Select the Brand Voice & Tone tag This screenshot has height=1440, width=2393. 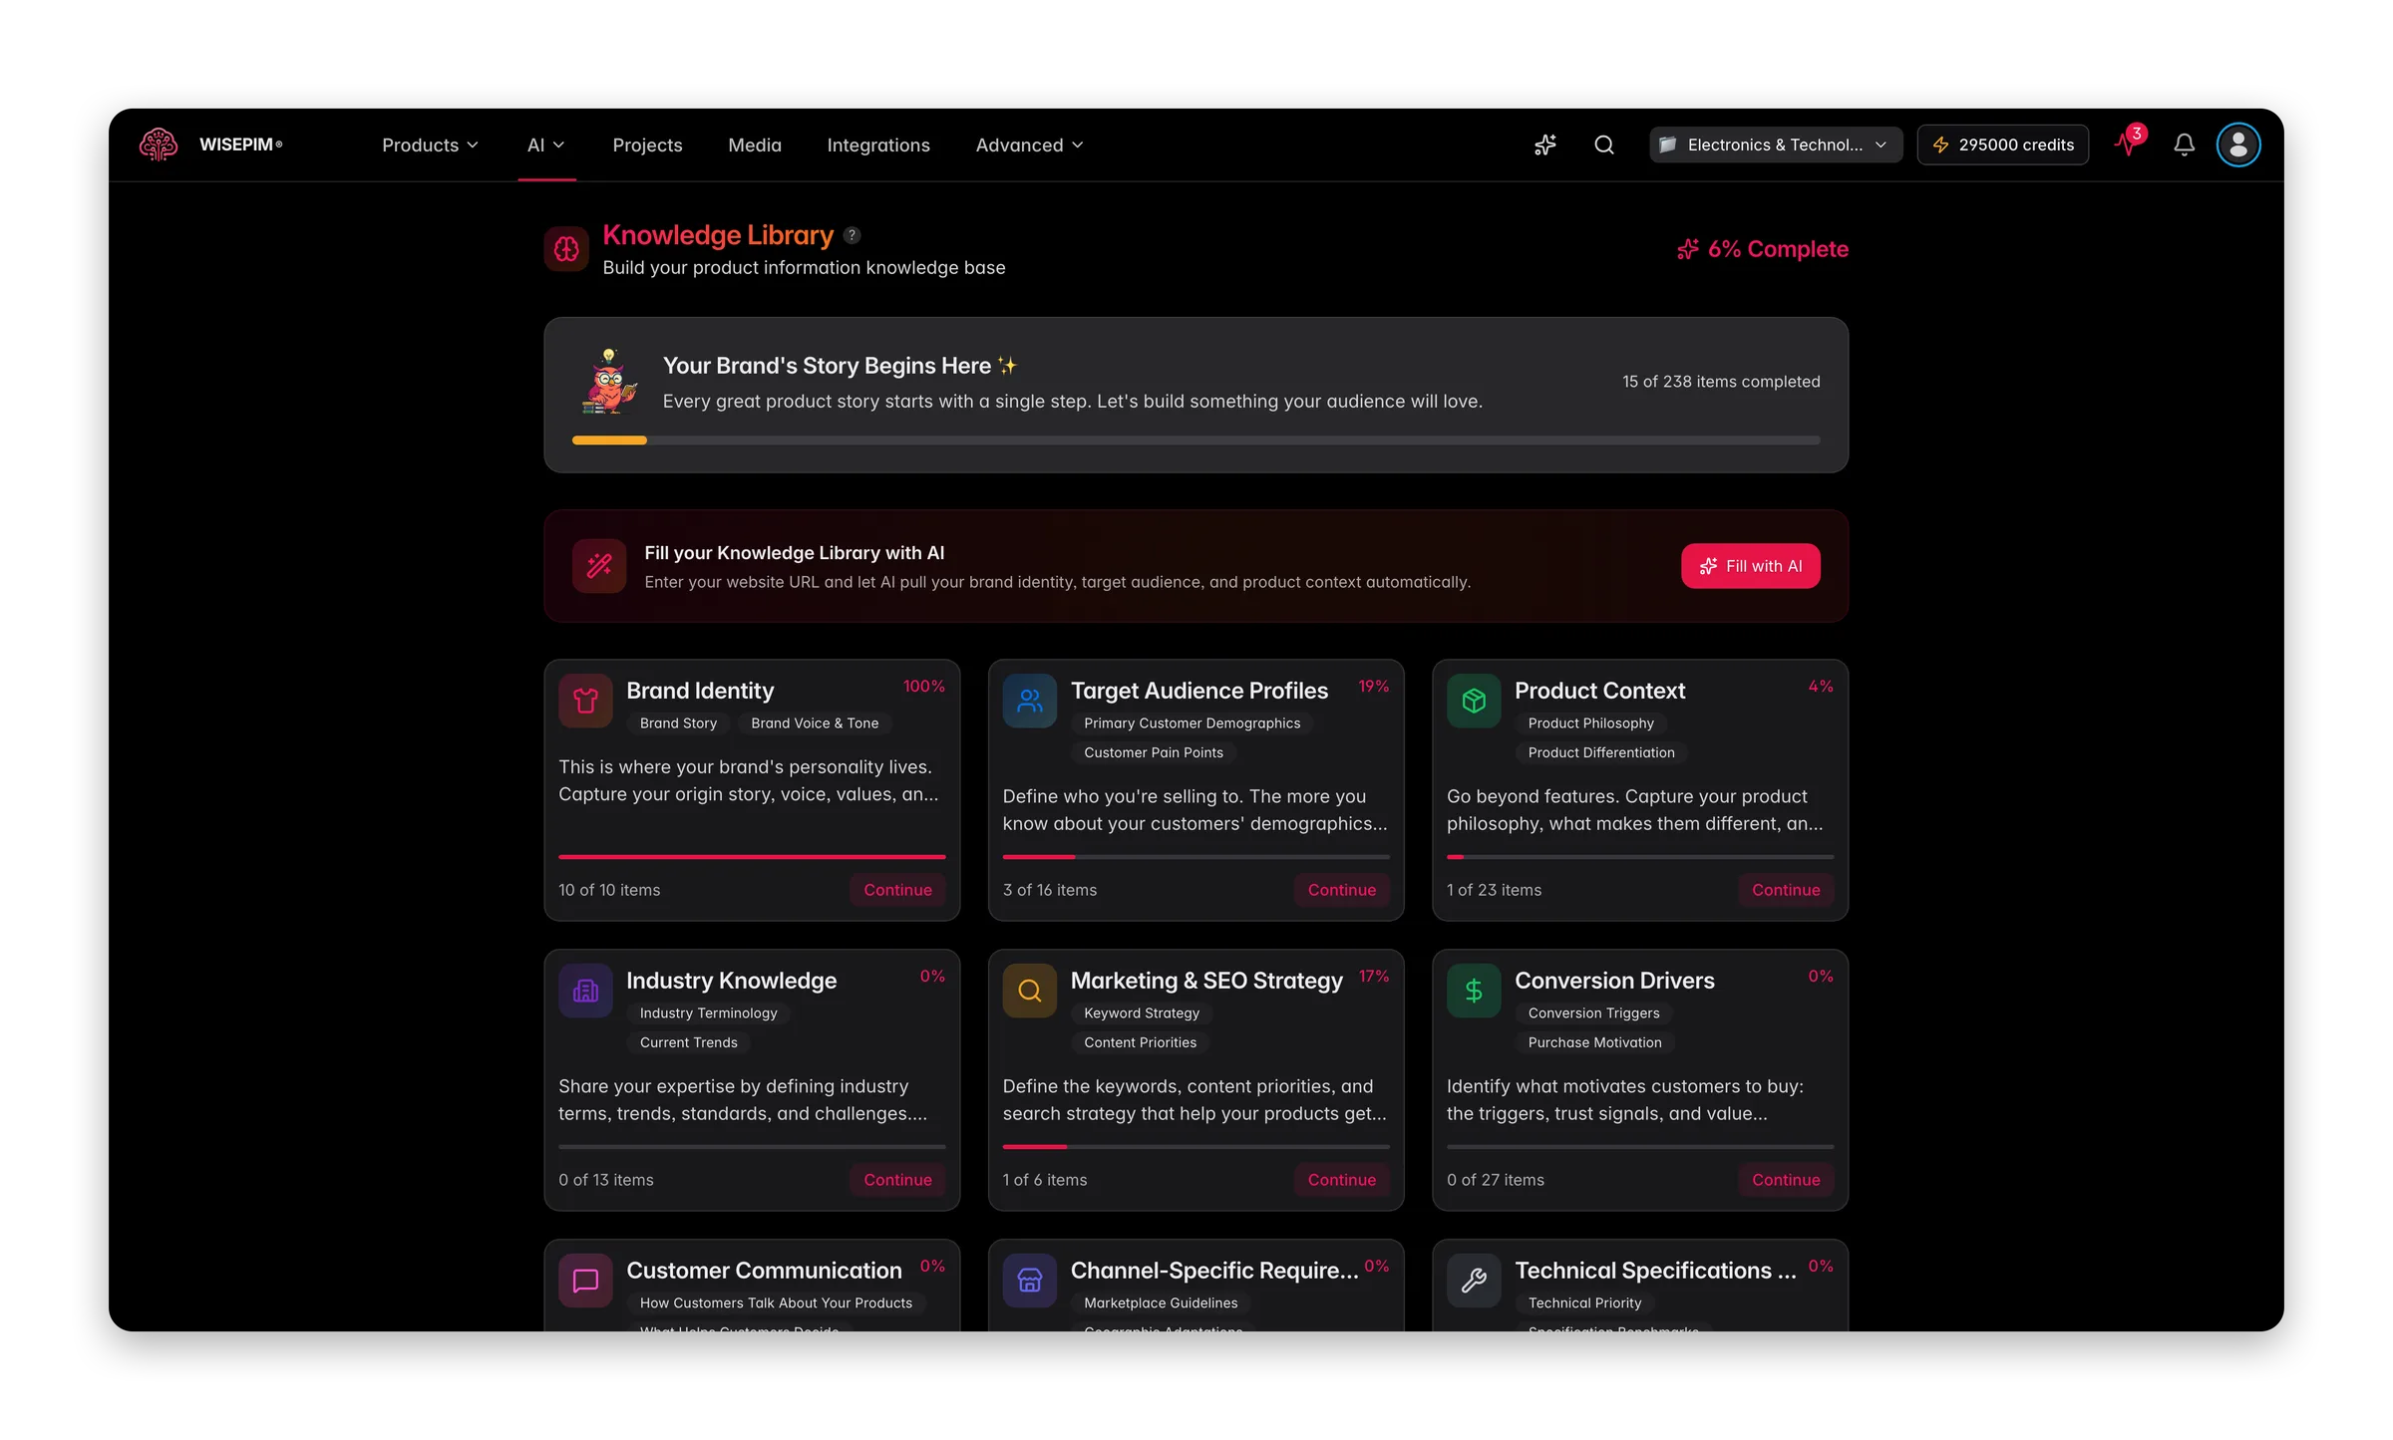tap(815, 723)
